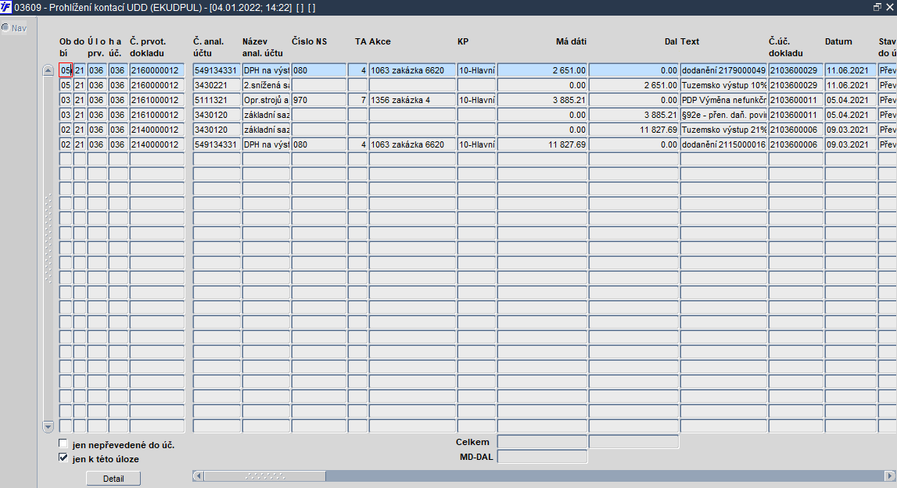Click the horizontal scrollbar thumb
The image size is (897, 488).
point(265,476)
